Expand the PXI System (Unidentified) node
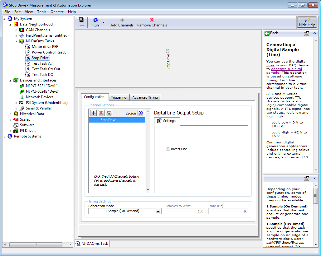This screenshot has height=256, width=321. pos(16,103)
